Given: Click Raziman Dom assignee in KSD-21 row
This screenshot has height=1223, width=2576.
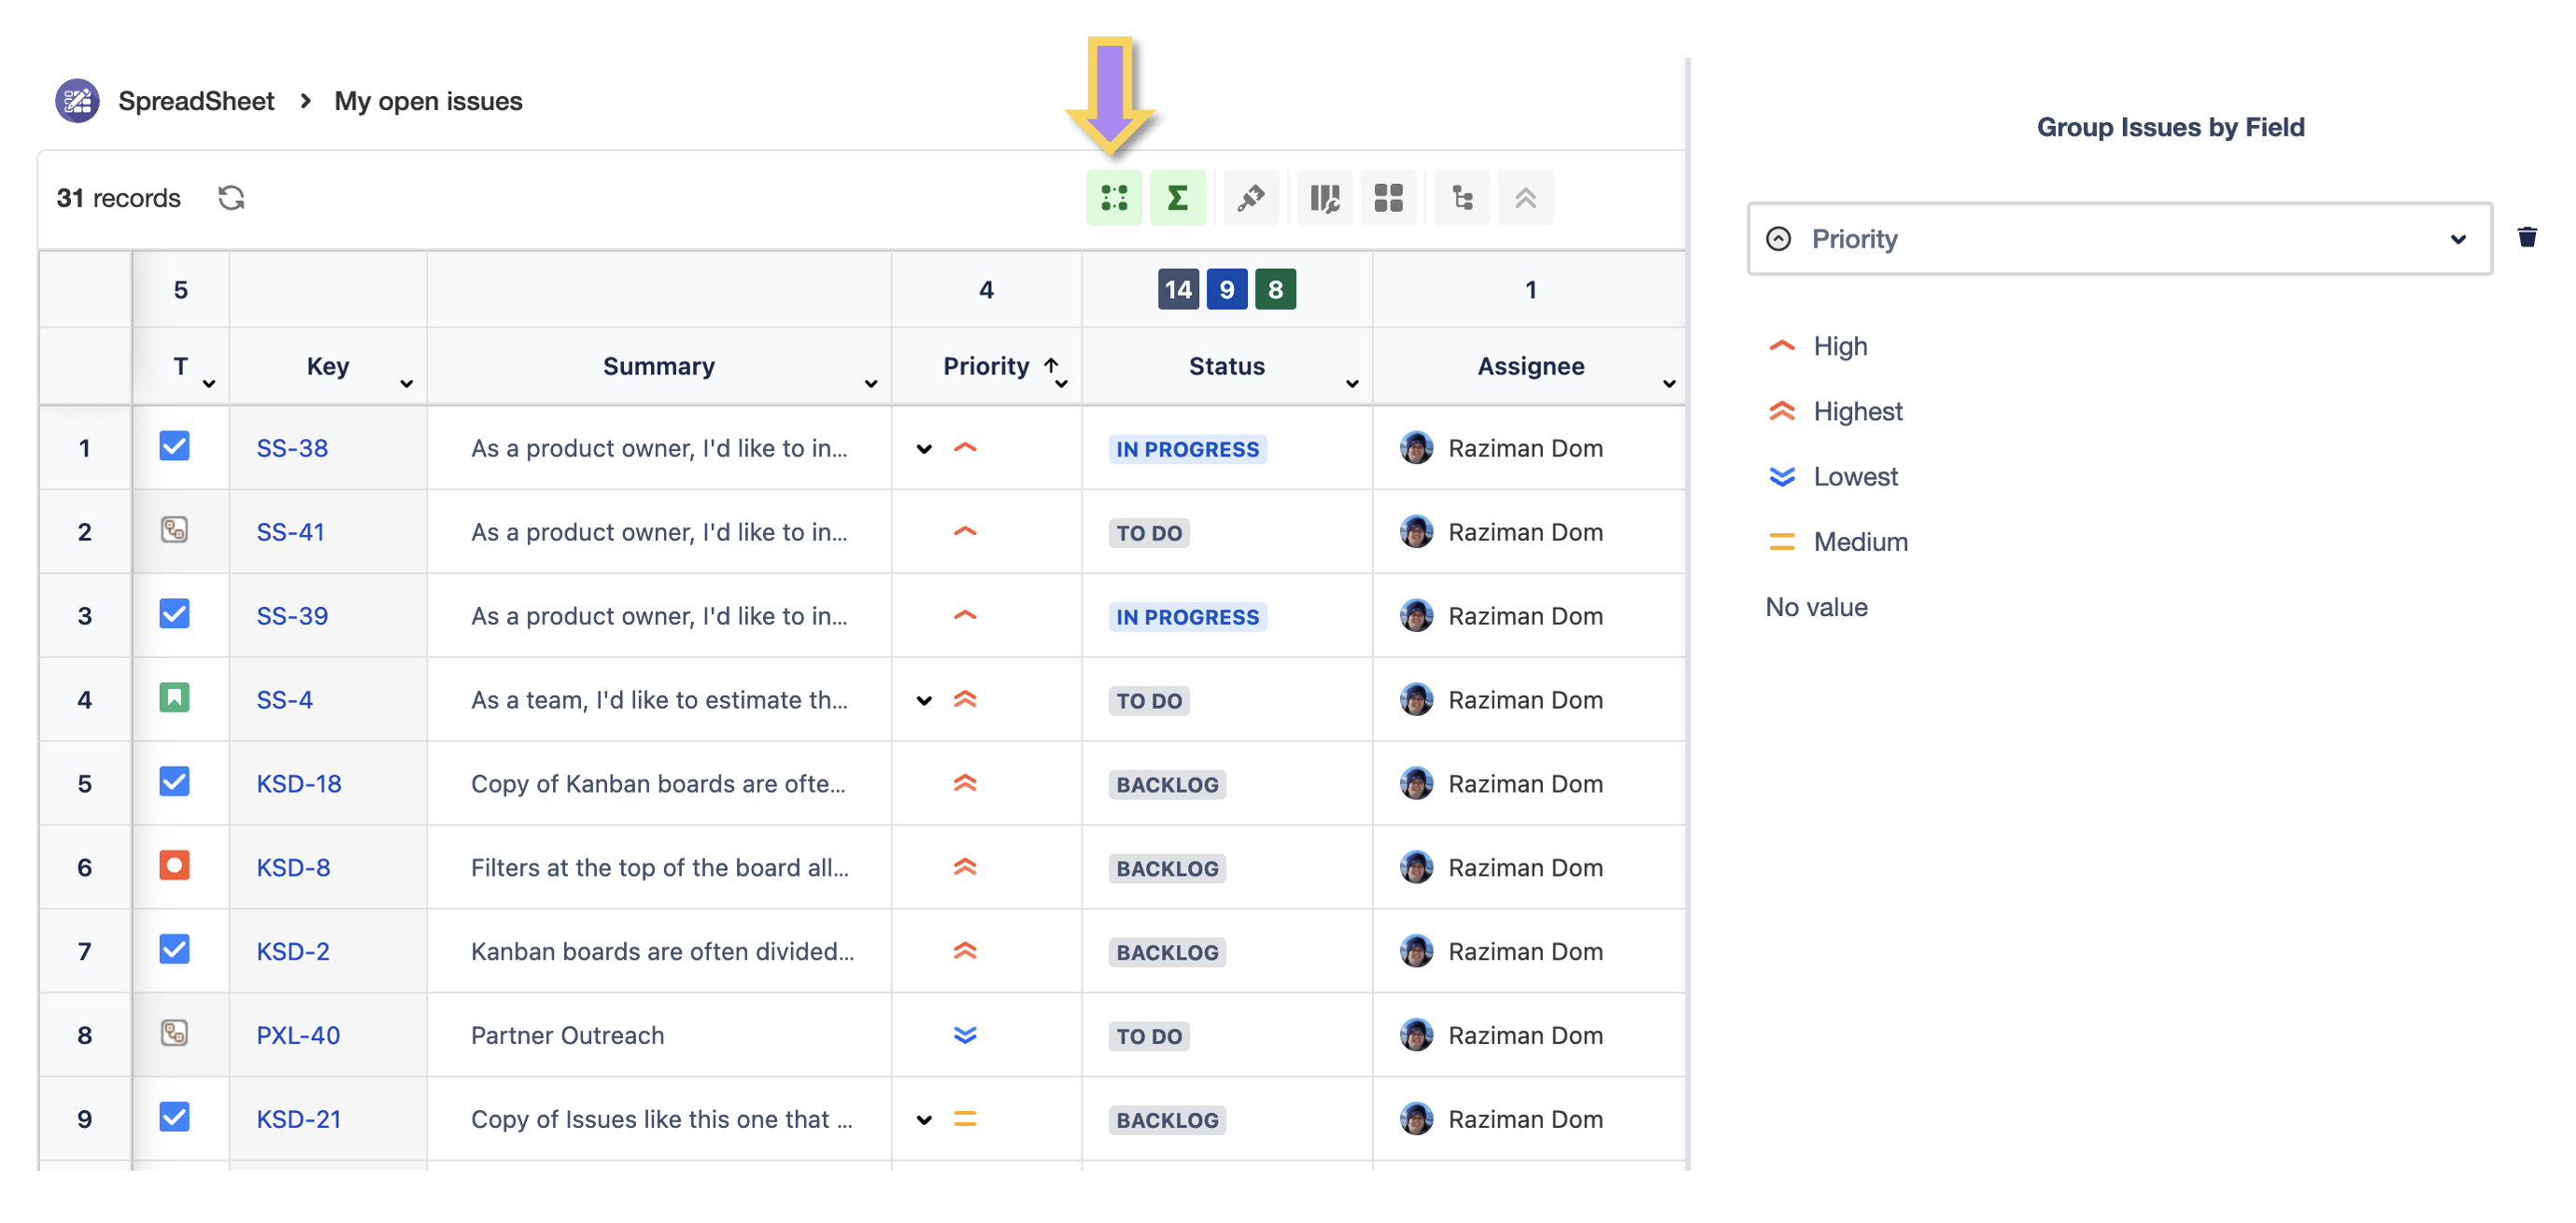Looking at the screenshot, I should (x=1501, y=1119).
